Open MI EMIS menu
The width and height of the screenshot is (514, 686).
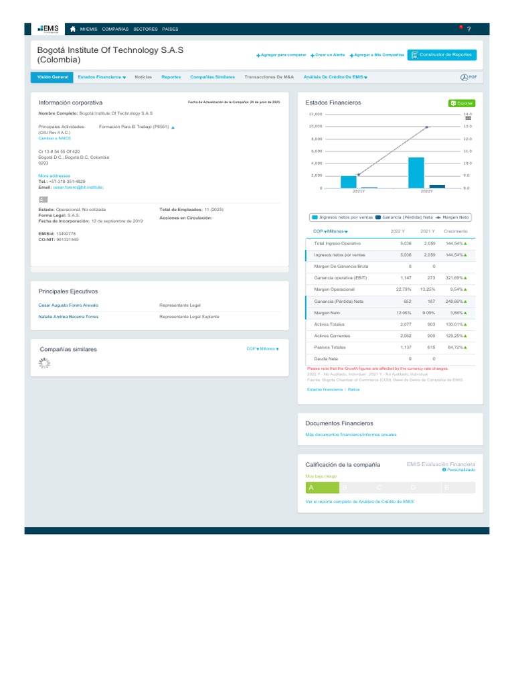89,29
